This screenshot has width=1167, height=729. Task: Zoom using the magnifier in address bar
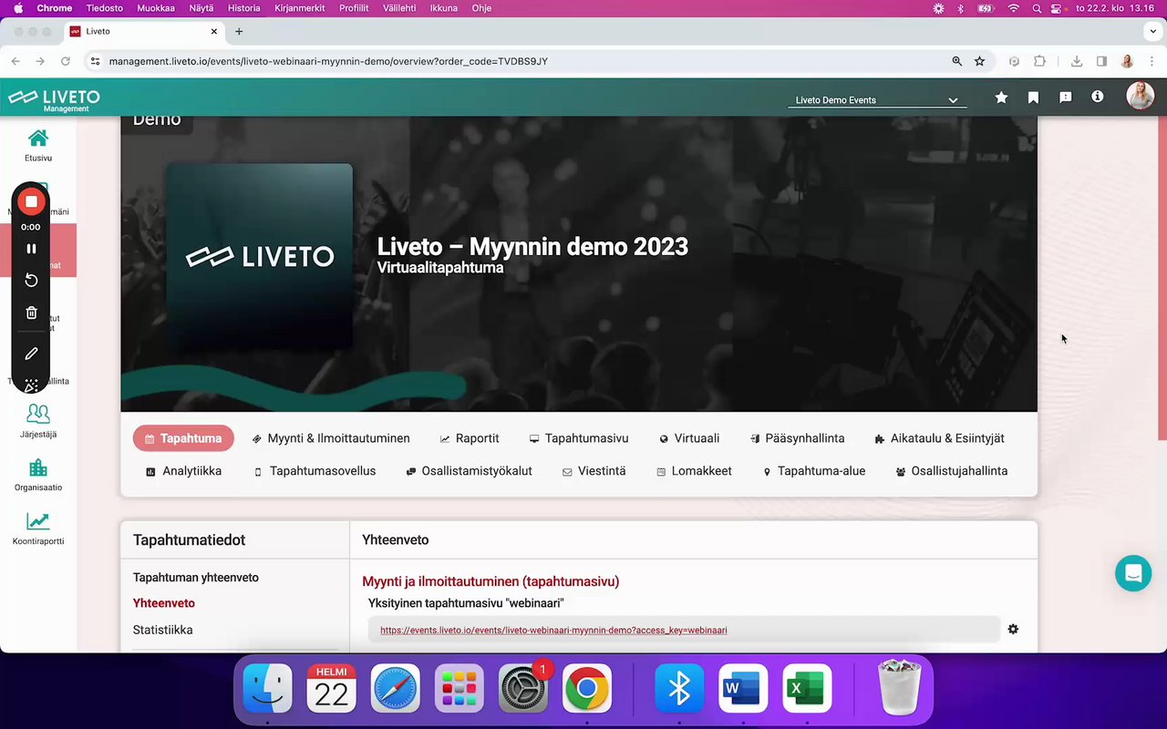tap(956, 61)
